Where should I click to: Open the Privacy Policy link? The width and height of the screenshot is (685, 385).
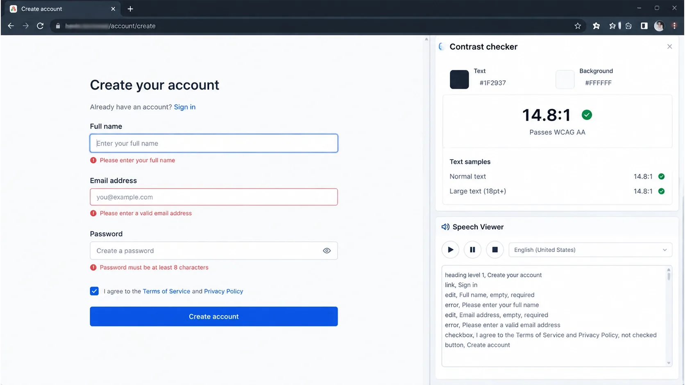pyautogui.click(x=224, y=291)
